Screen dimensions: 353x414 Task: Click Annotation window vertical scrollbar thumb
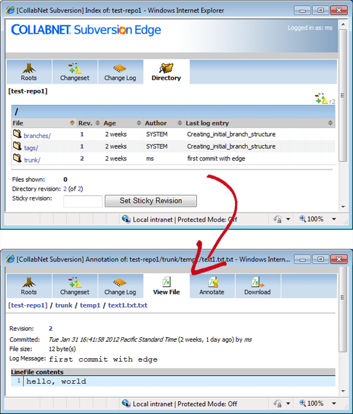343,309
